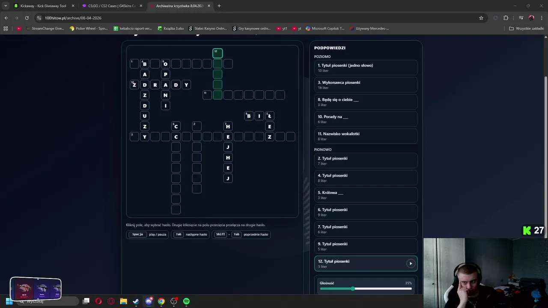Open the yt1 bookmark
548x308 pixels.
(x=282, y=29)
